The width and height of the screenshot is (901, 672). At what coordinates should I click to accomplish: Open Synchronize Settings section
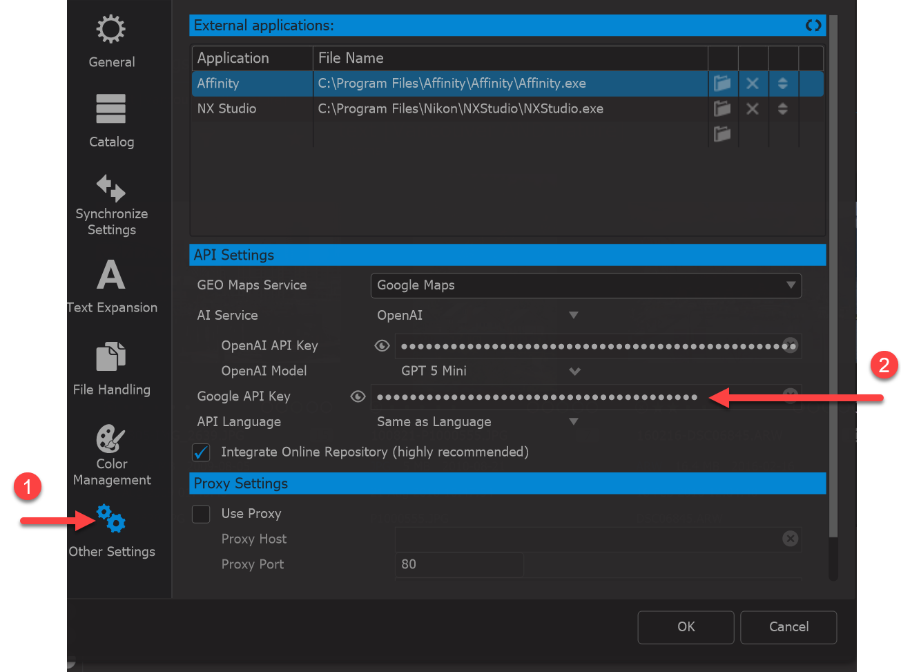click(x=111, y=205)
